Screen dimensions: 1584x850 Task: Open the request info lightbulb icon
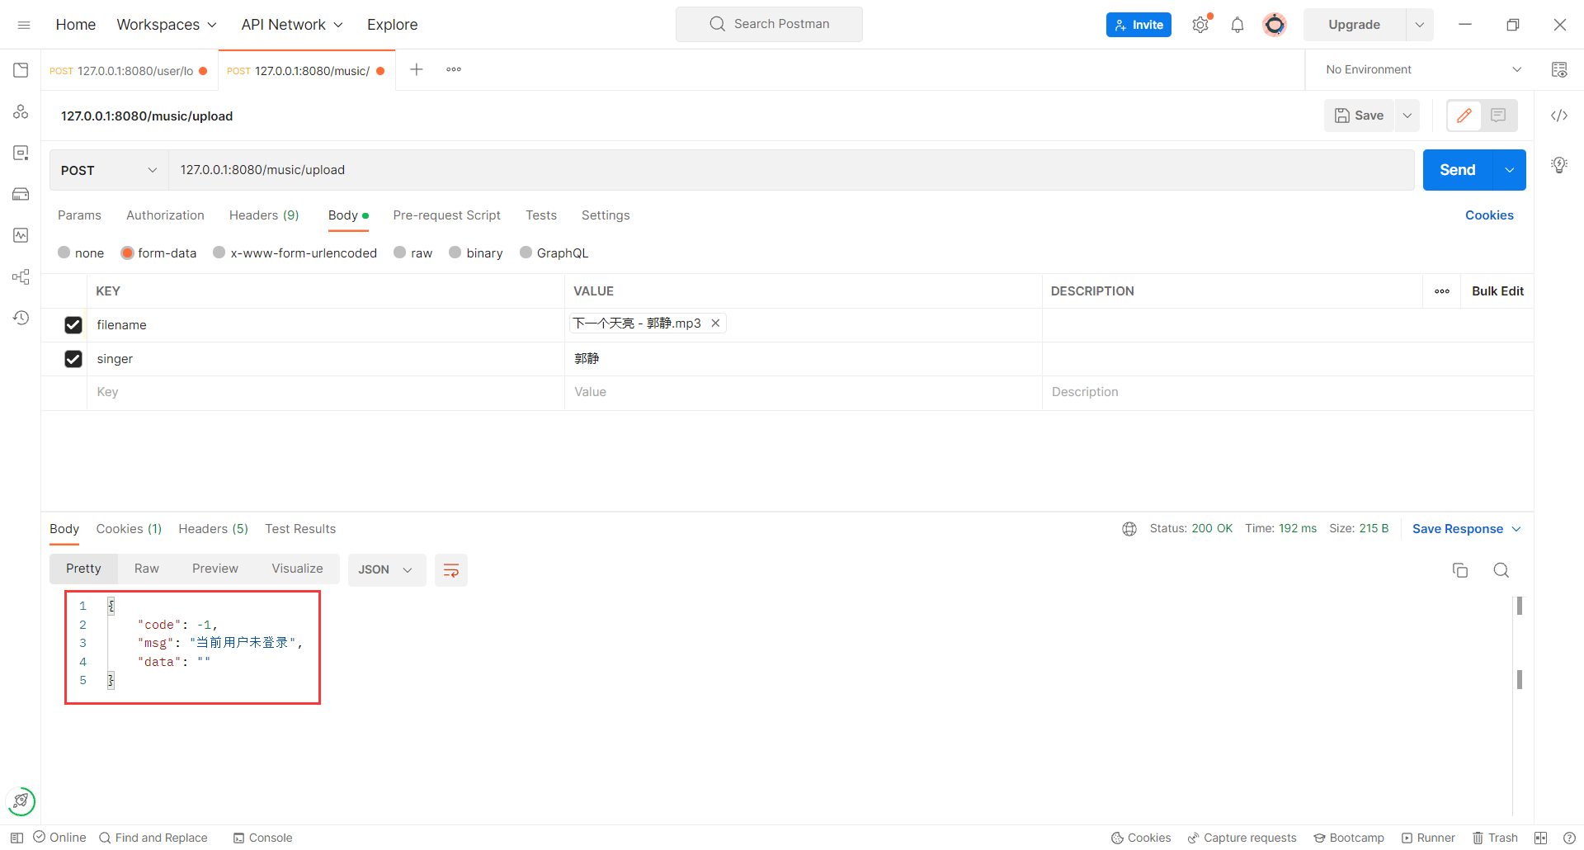point(1559,164)
